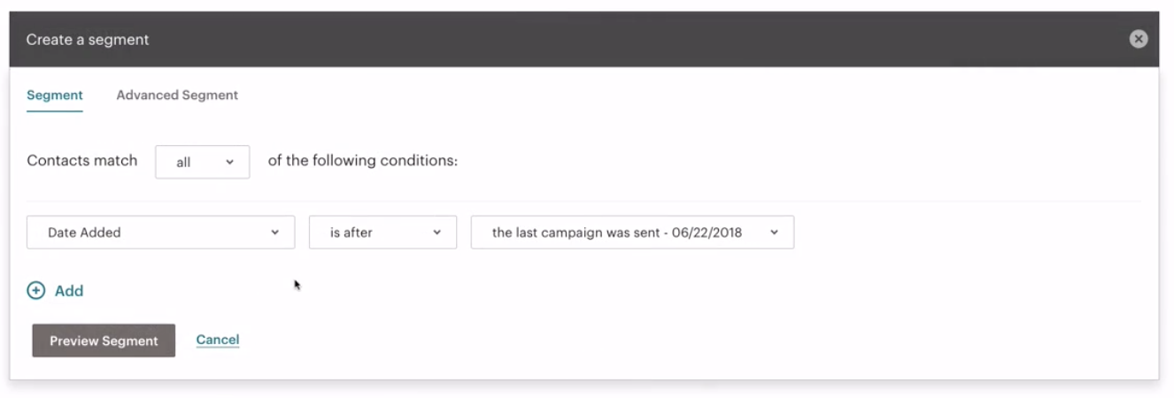Click the Add condition text label
Screen dimensions: 1174x398
click(x=69, y=291)
